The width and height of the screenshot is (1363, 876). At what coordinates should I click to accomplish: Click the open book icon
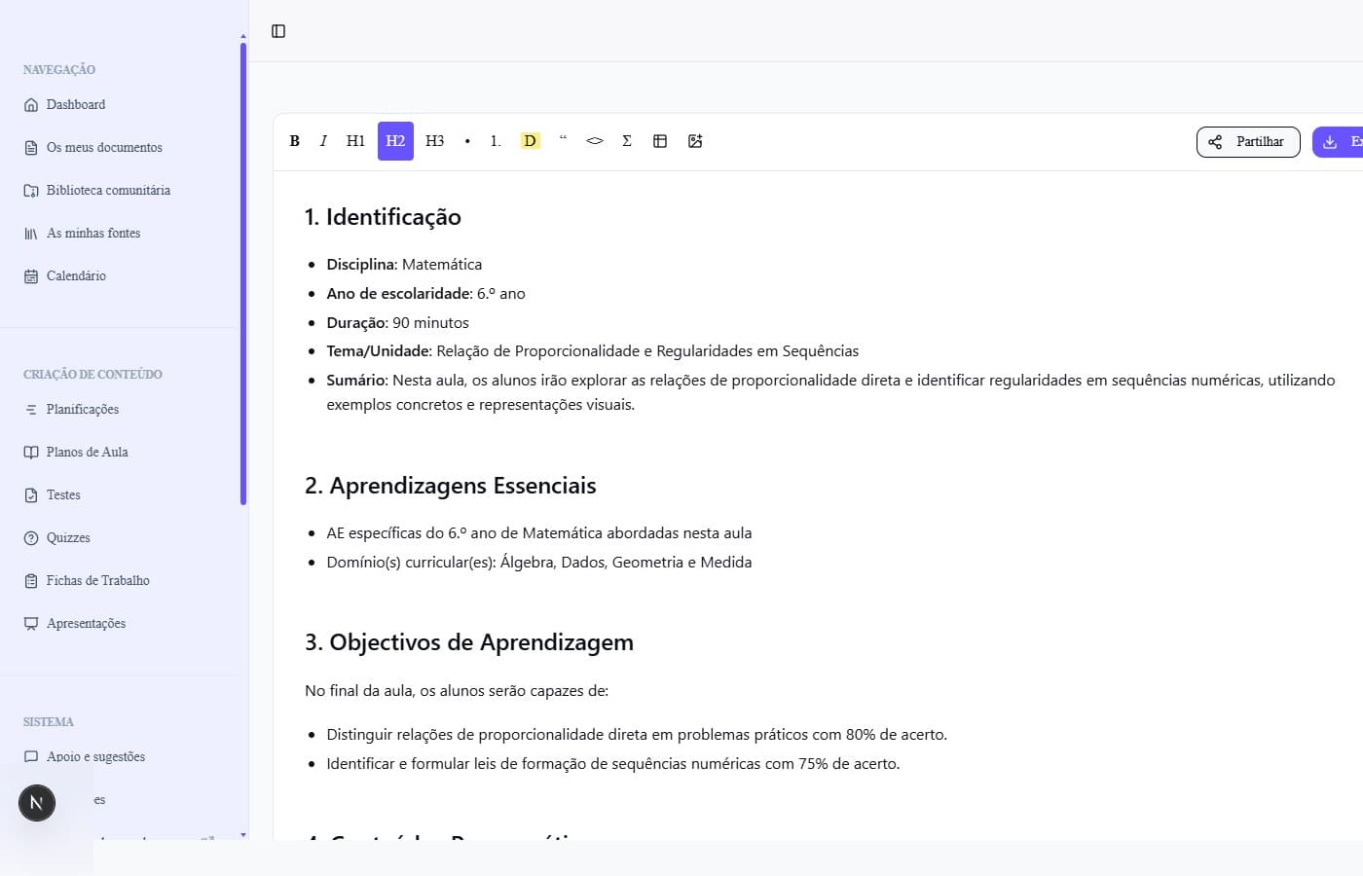(x=31, y=453)
